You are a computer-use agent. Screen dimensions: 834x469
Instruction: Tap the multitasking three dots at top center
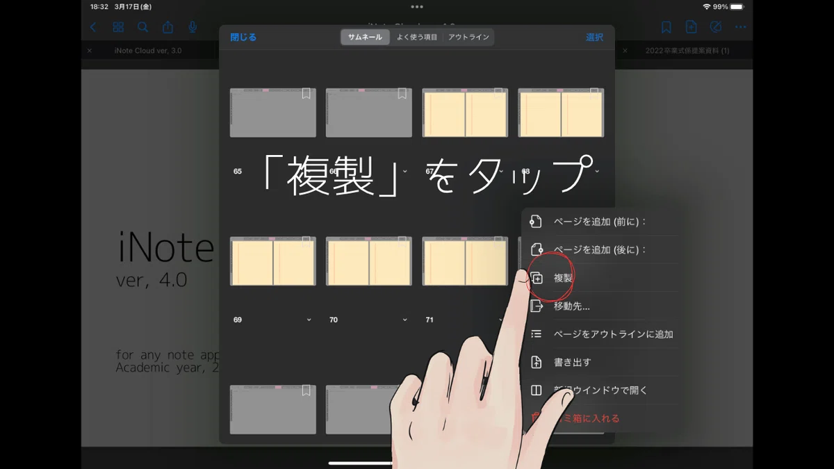coord(417,6)
